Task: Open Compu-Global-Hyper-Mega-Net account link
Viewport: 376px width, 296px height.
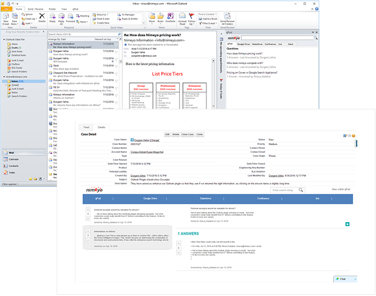Action: pos(147,152)
